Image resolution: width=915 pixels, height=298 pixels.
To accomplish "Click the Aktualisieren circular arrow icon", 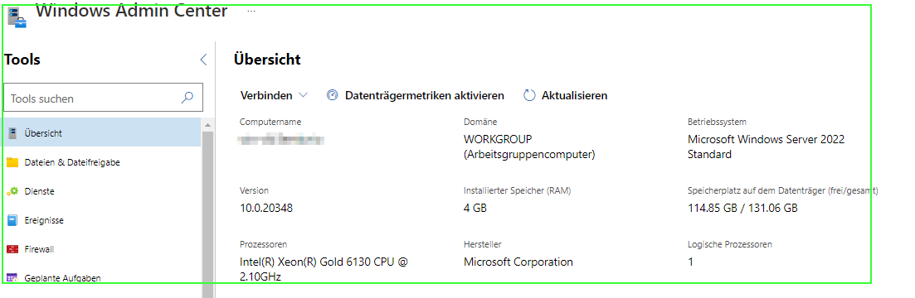I will (529, 95).
